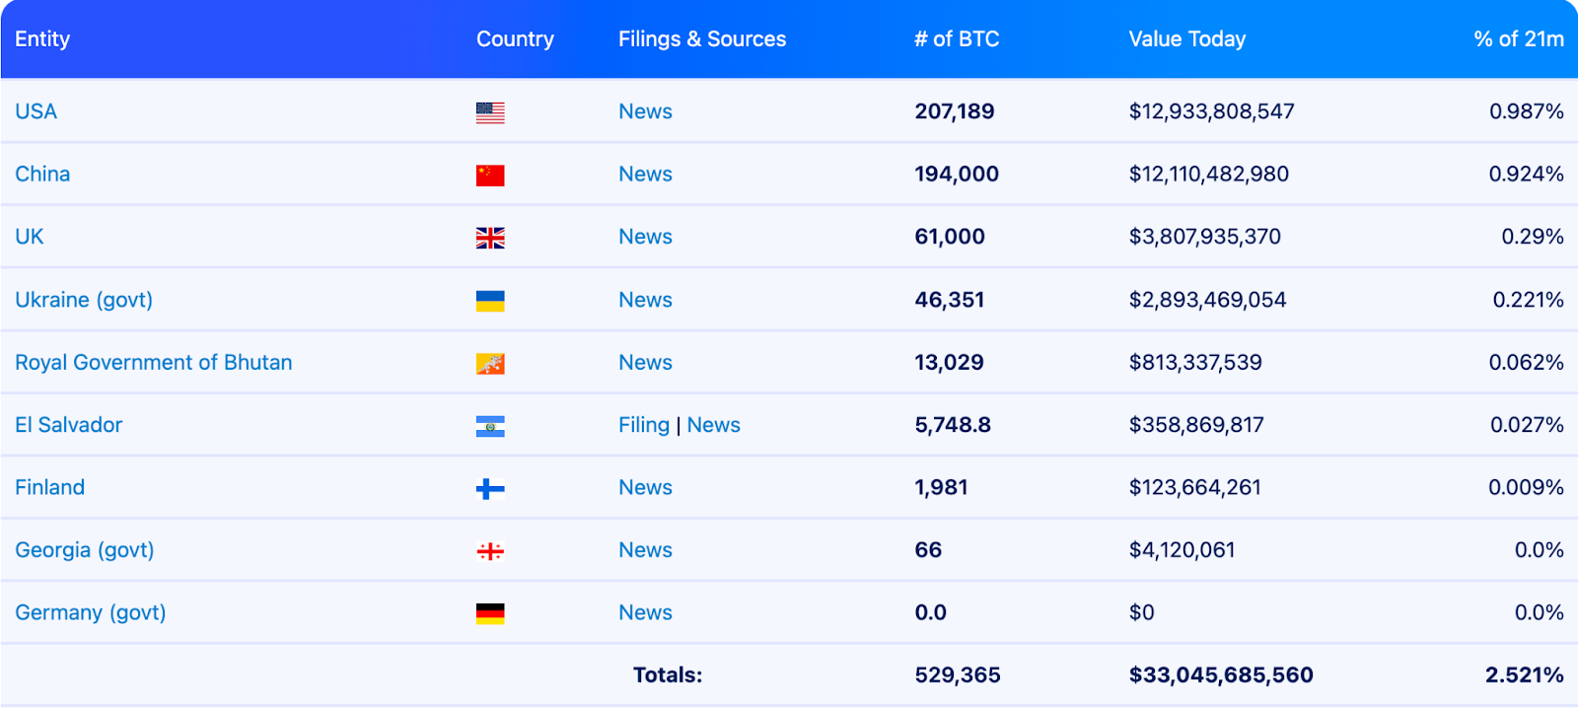Sort by the Value Today column header
This screenshot has height=708, width=1578.
(1187, 39)
